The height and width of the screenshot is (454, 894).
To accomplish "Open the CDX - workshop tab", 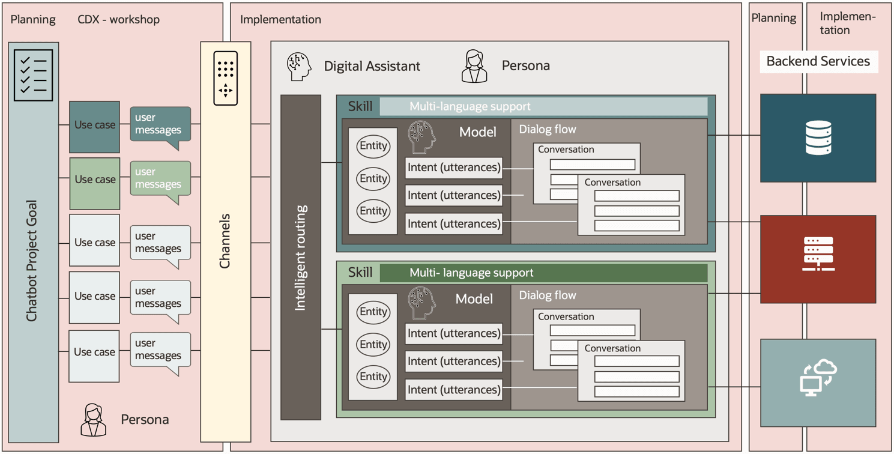I will click(x=118, y=19).
